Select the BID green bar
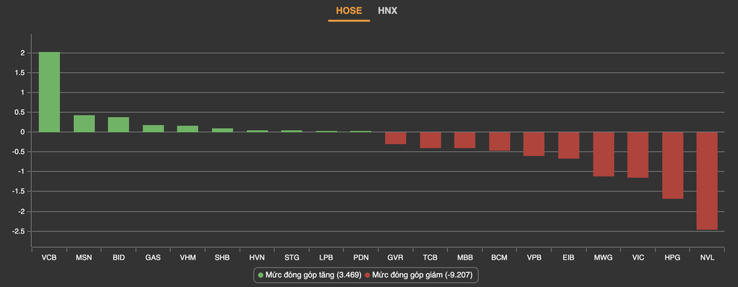 (119, 124)
